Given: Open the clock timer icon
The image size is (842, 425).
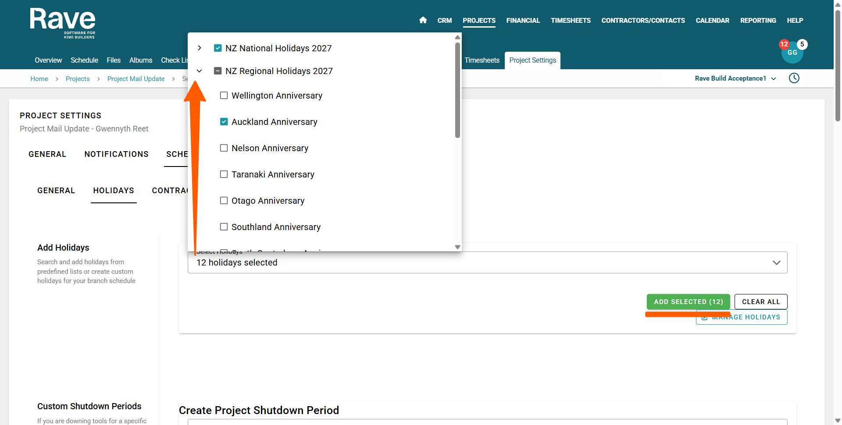Looking at the screenshot, I should 794,78.
